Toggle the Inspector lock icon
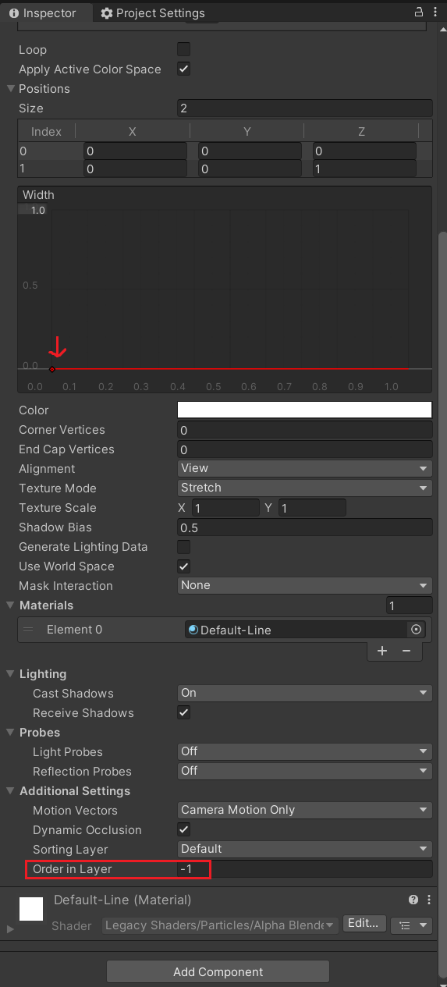Screen dimensions: 447x987 click(x=419, y=12)
